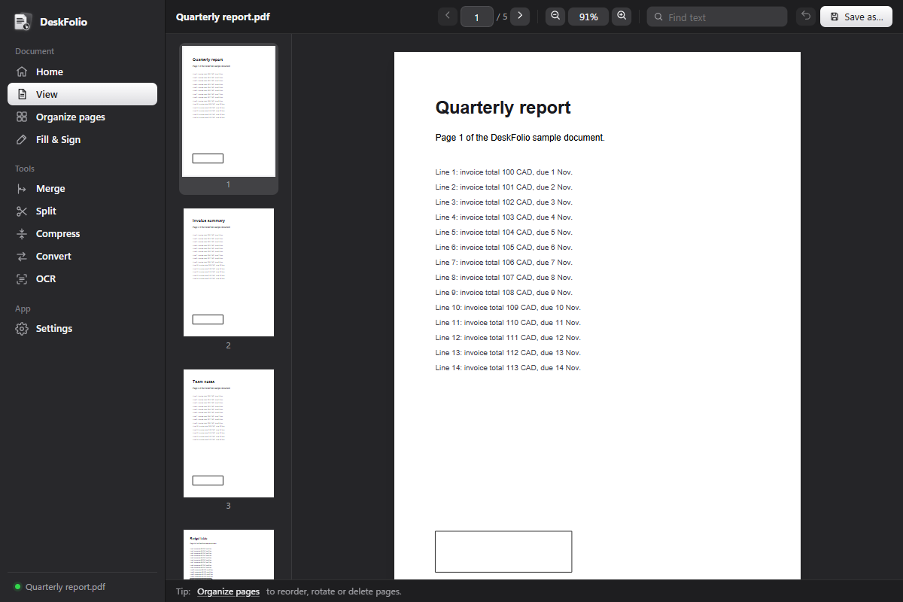Click Quarterly report.pdf in sidebar footer
This screenshot has width=903, height=602.
[65, 587]
